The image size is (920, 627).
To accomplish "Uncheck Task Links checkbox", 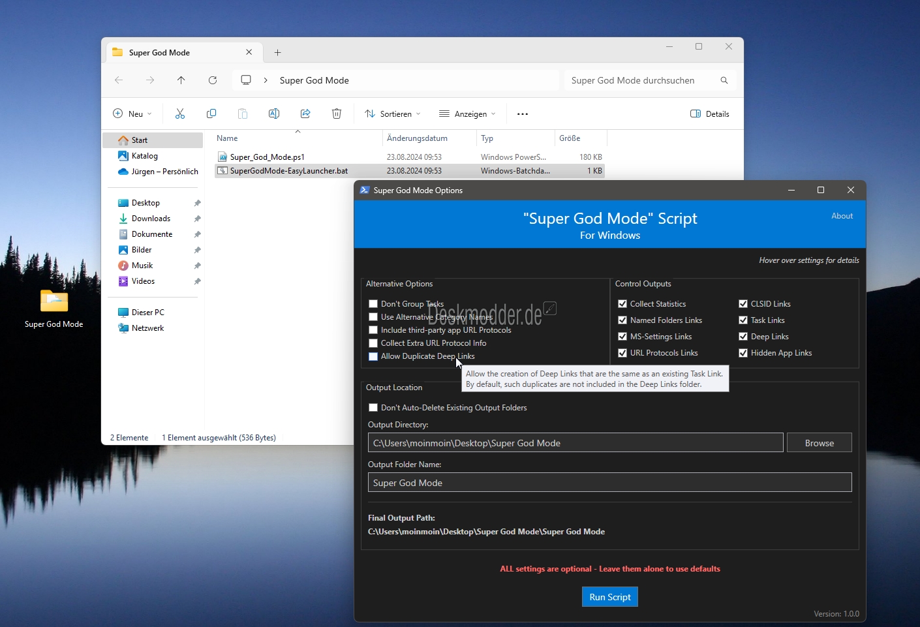I will point(743,320).
